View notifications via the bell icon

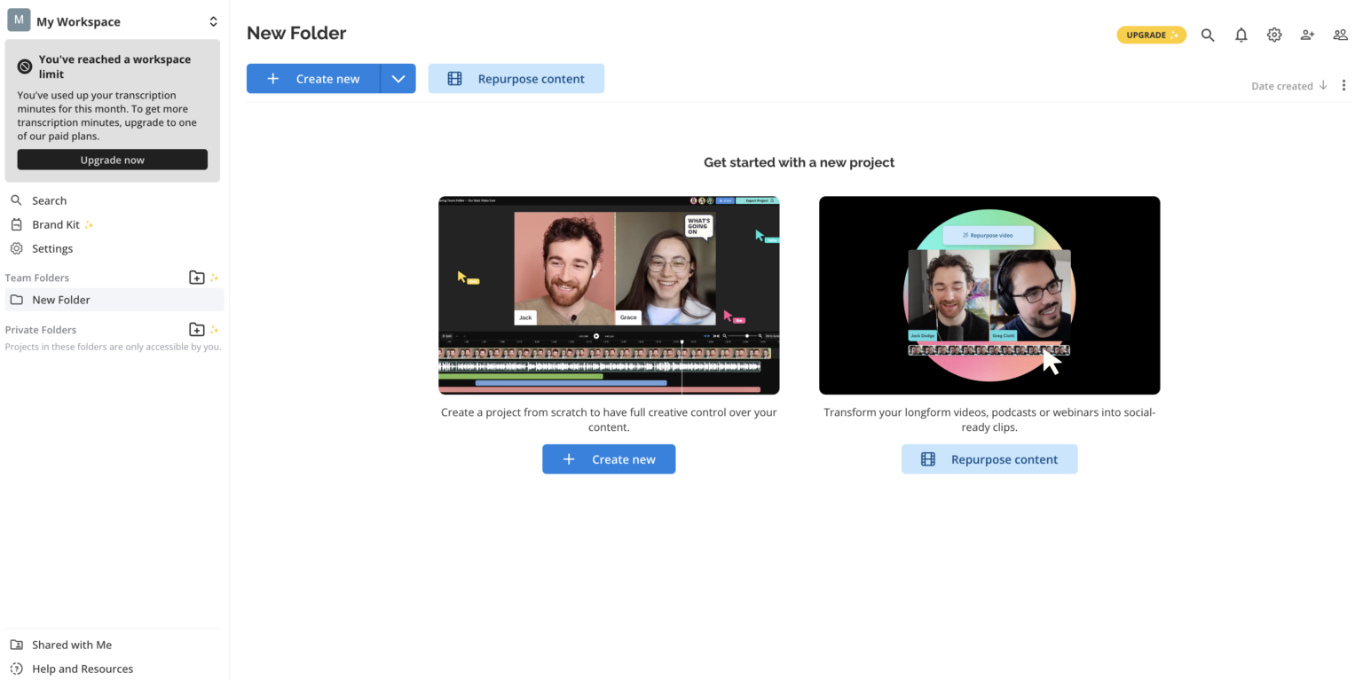1241,35
